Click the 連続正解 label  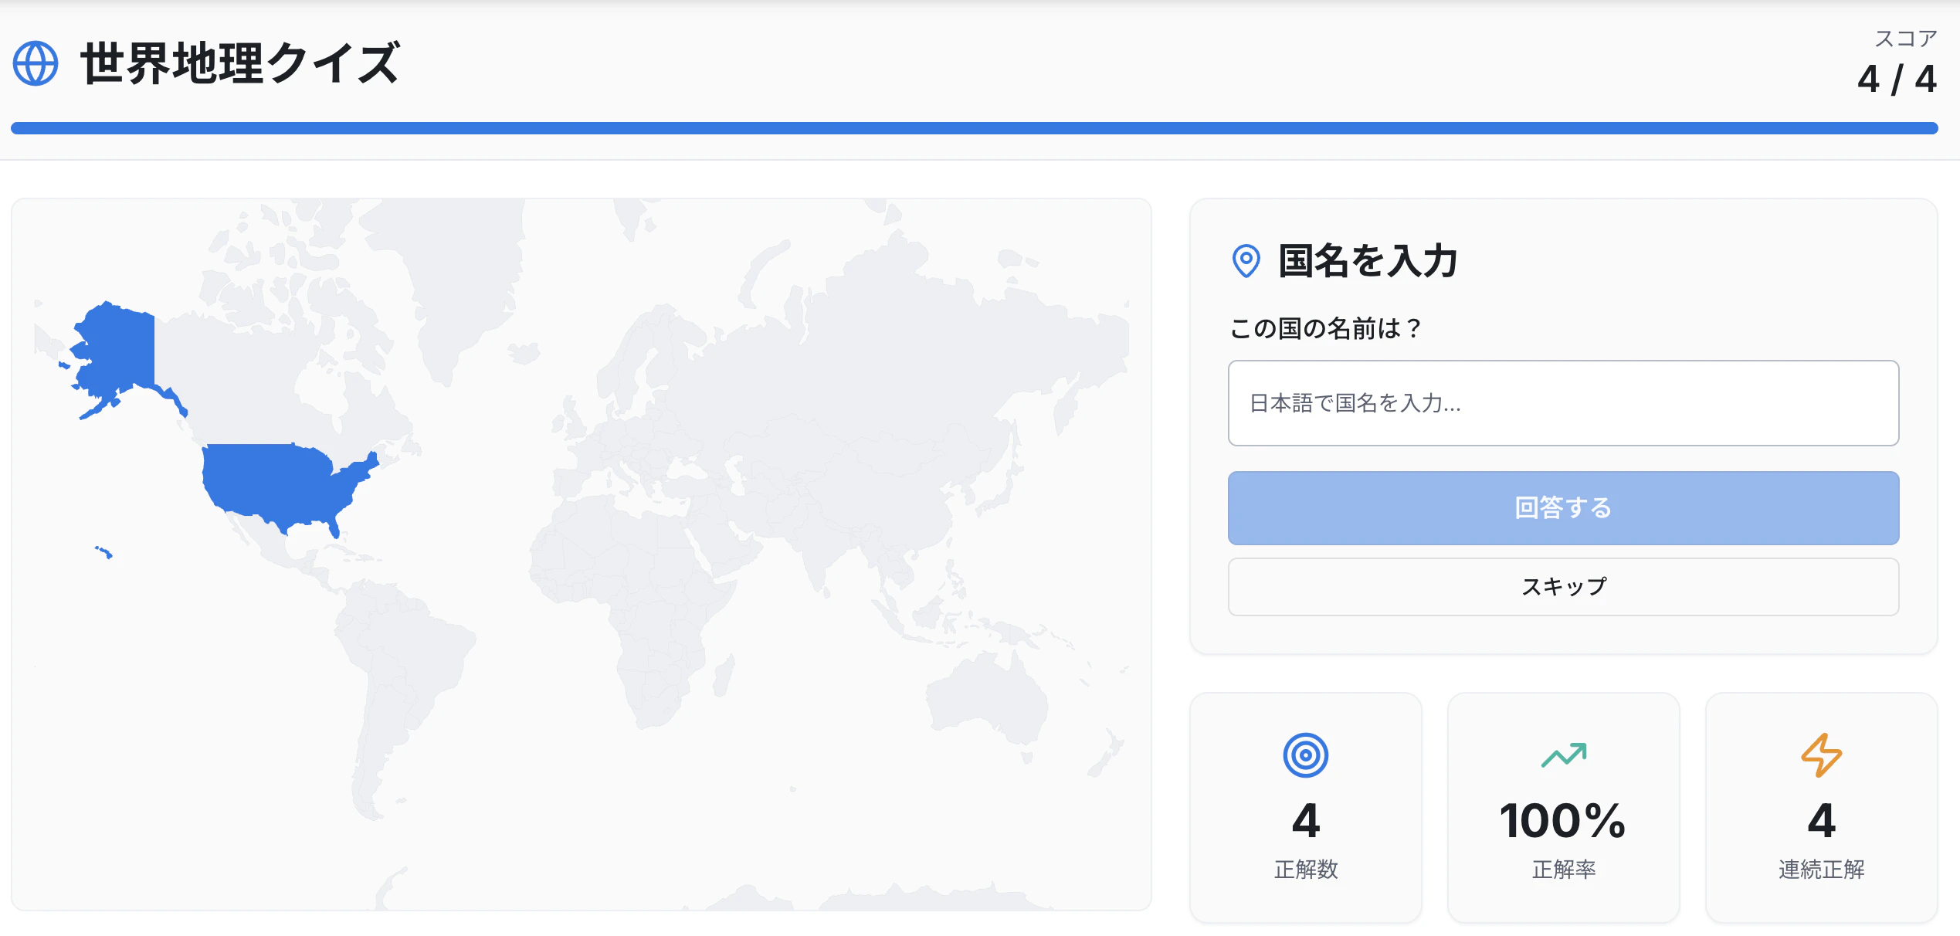(x=1821, y=870)
